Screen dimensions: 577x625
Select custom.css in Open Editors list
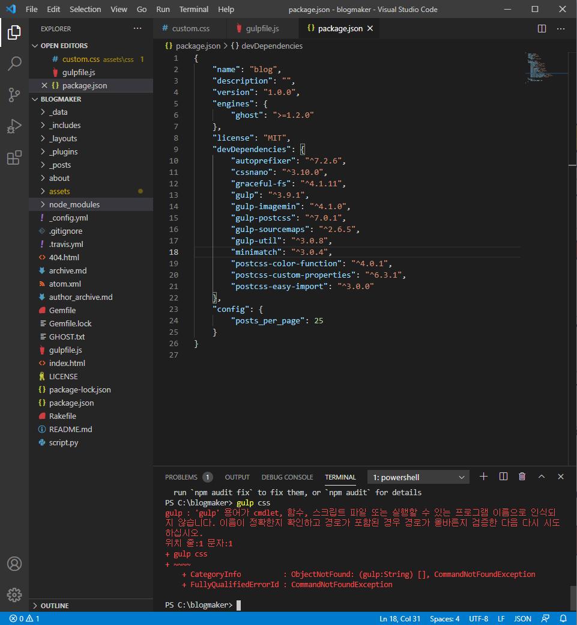point(91,59)
